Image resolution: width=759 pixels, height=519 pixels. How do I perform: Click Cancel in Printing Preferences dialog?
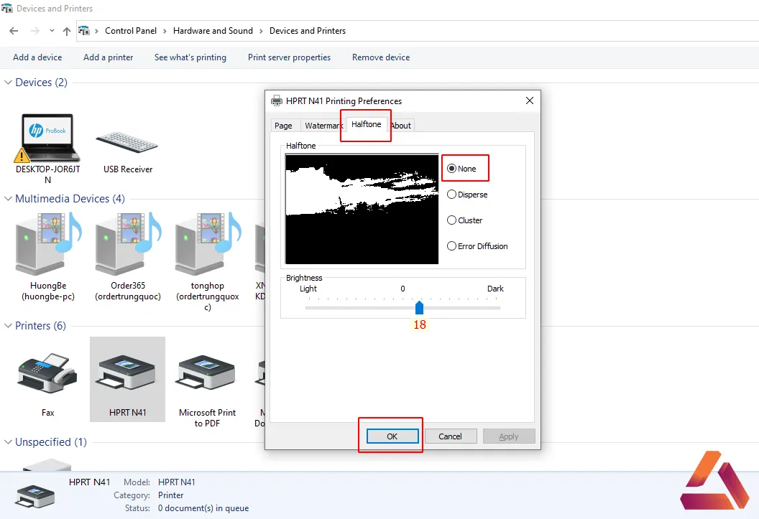tap(450, 436)
